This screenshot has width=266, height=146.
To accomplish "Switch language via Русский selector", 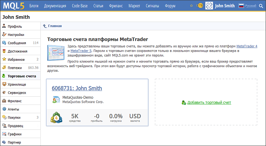I will coord(250,6).
